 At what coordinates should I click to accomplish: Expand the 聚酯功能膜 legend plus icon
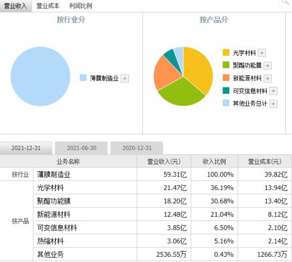267,66
